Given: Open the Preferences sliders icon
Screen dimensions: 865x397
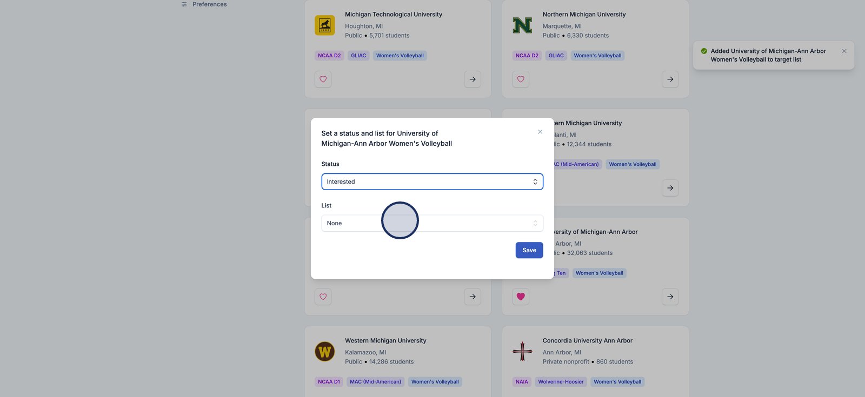Looking at the screenshot, I should pyautogui.click(x=184, y=4).
